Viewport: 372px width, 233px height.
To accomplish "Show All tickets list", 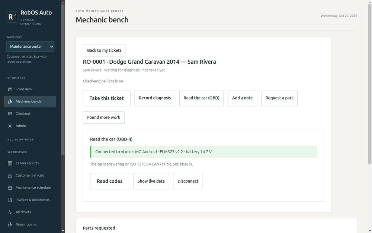I will pos(31,212).
